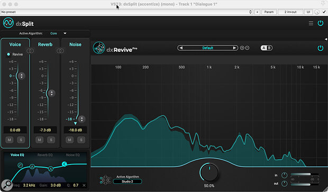Switch to the Reverb EQ tab
328x192 pixels.
point(45,155)
